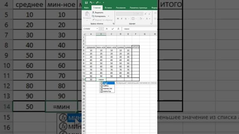Click the Вставить paste clipboard icon
Viewport: 239px width, 134px height.
point(87,14)
